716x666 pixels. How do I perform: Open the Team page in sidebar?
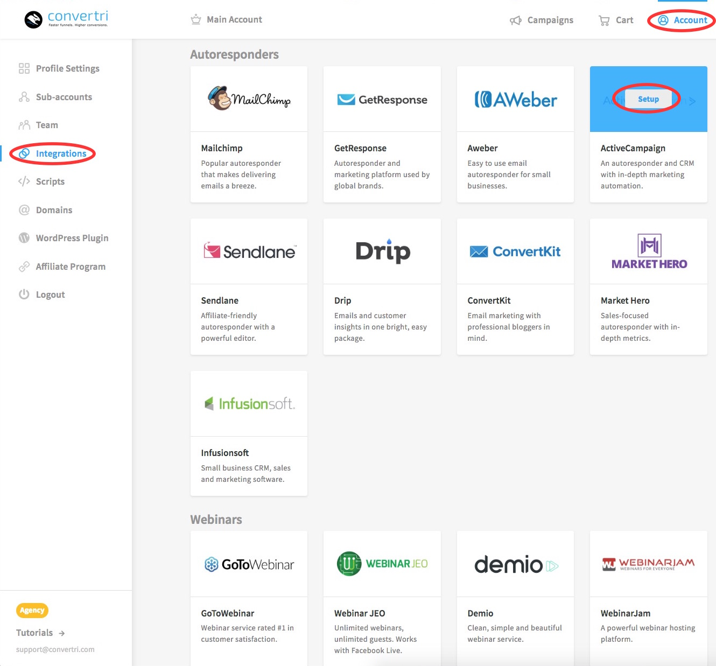point(47,125)
